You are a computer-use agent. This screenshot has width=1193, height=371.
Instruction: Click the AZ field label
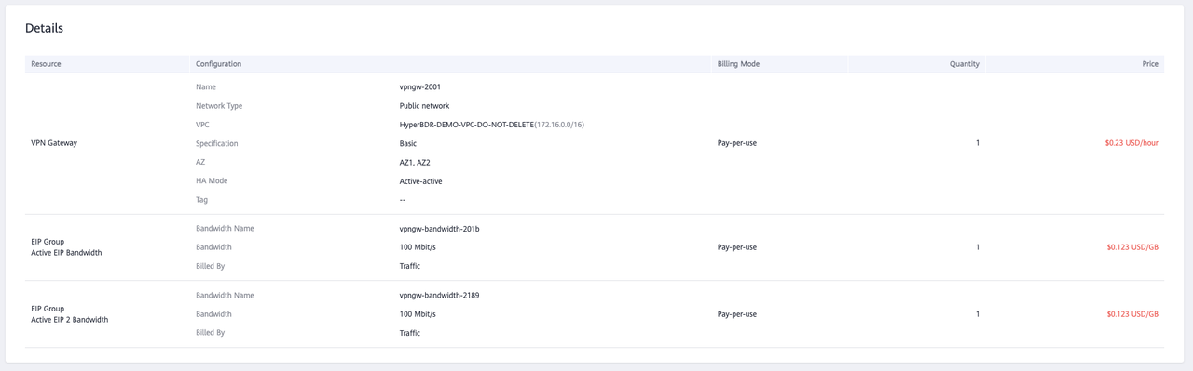coord(200,162)
